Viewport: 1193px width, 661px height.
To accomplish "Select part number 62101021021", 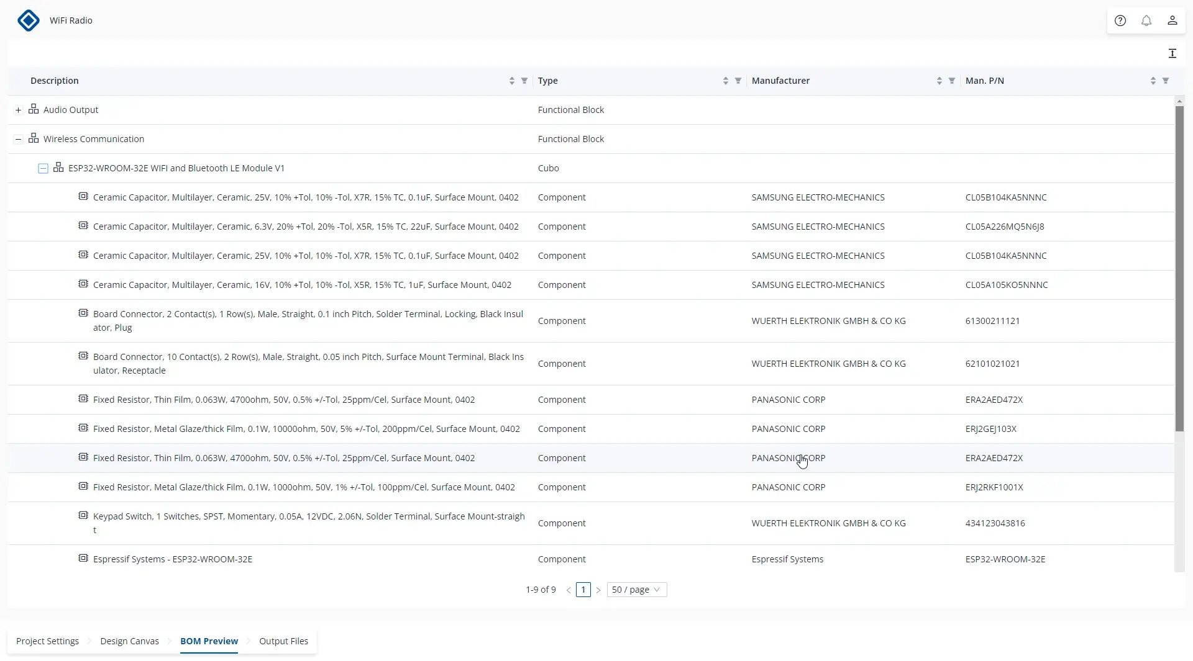I will (992, 364).
